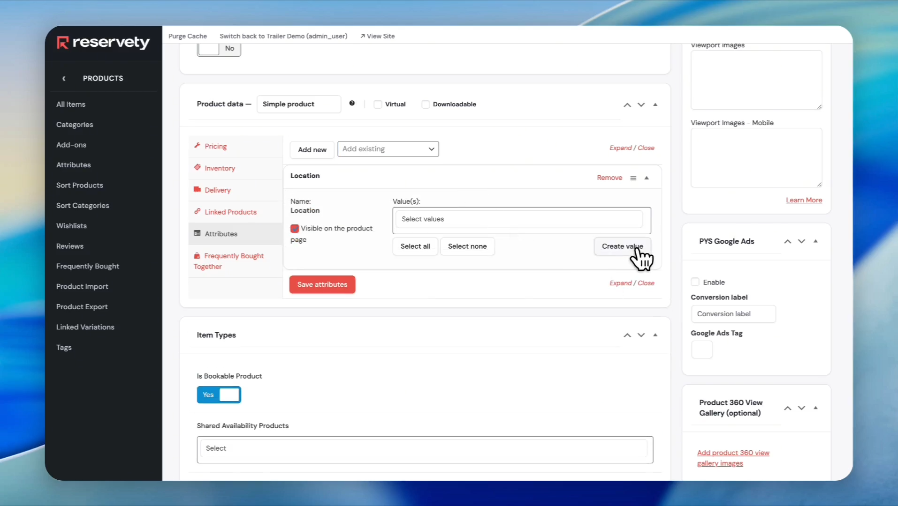Go back with the Products chevron arrow
The width and height of the screenshot is (898, 506).
tap(64, 78)
